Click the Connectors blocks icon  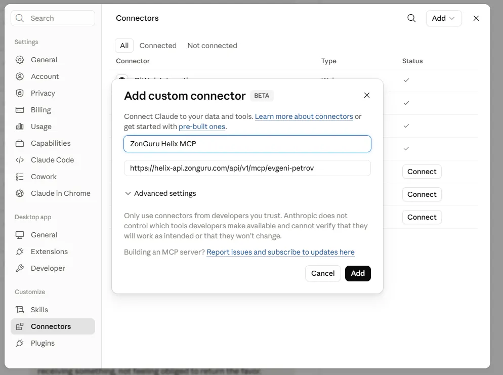[x=20, y=326]
